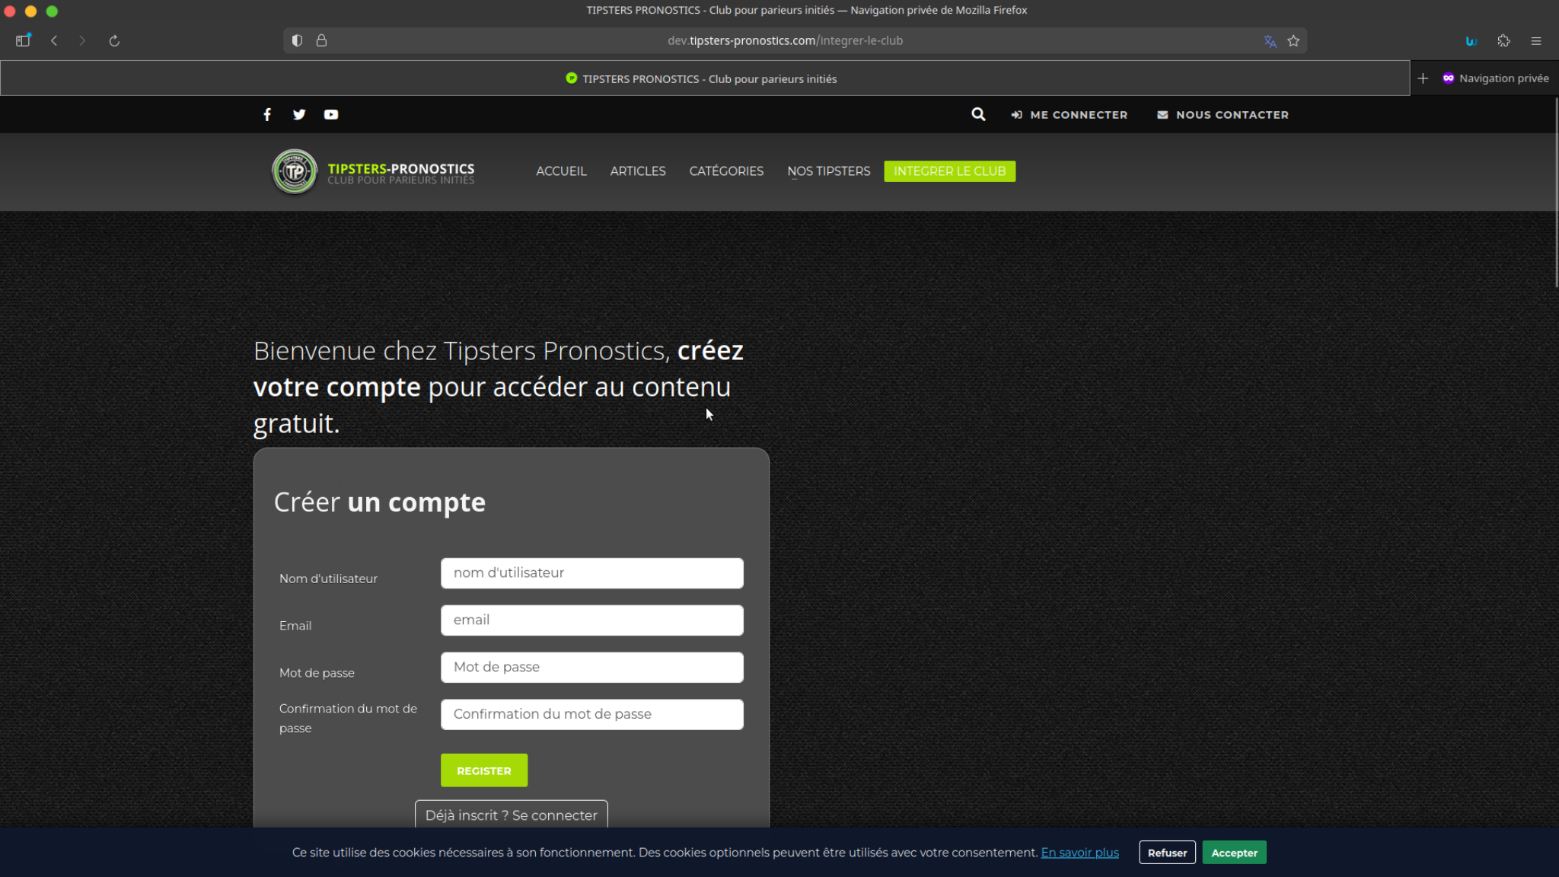Navigate to Accueil in the site menu
The image size is (1559, 877).
(561, 171)
